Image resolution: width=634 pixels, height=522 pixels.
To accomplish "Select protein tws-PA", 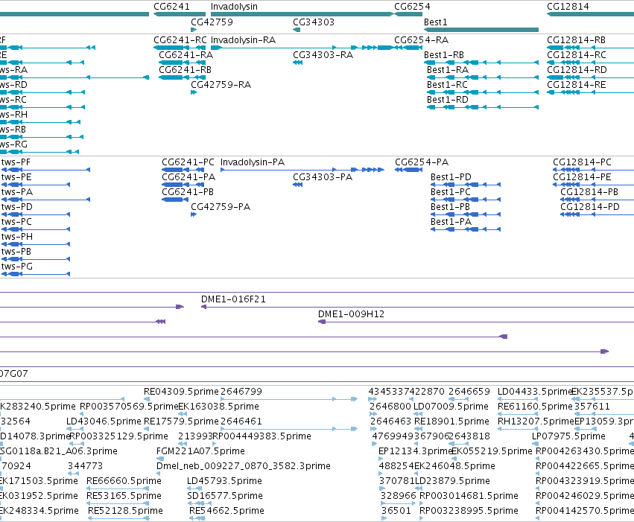I will pyautogui.click(x=17, y=192).
